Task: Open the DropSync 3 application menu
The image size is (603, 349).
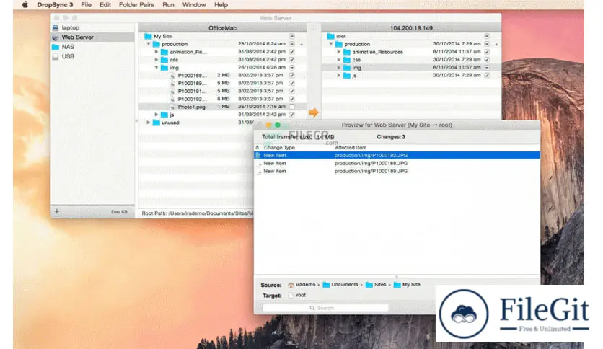Action: pos(55,4)
